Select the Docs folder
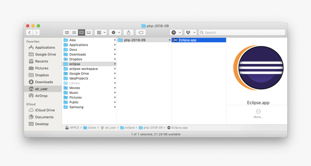This screenshot has height=166, width=311. click(89, 50)
